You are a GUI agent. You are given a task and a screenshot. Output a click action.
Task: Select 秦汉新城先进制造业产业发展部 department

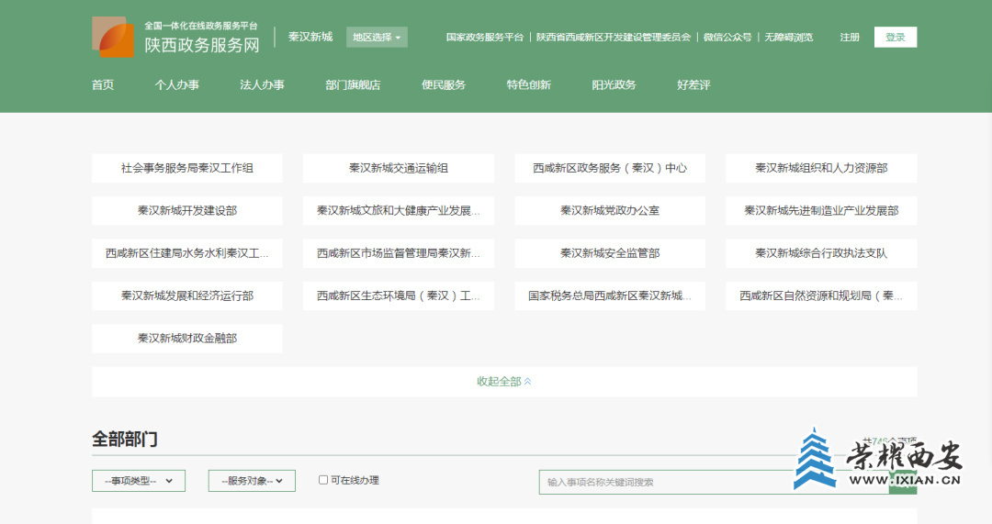821,210
